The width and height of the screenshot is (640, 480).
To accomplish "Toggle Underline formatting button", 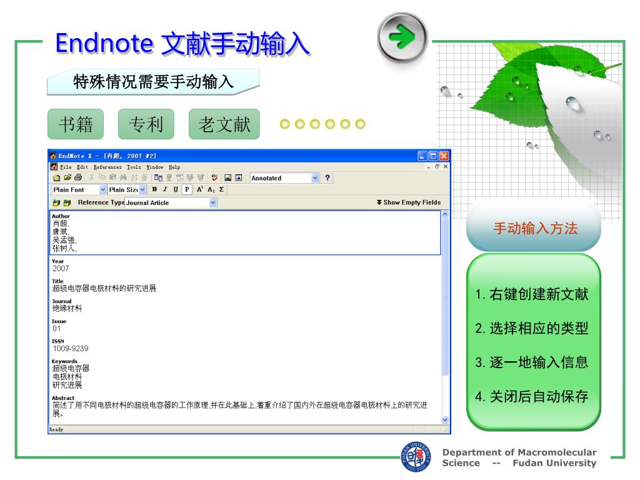I will coord(176,189).
